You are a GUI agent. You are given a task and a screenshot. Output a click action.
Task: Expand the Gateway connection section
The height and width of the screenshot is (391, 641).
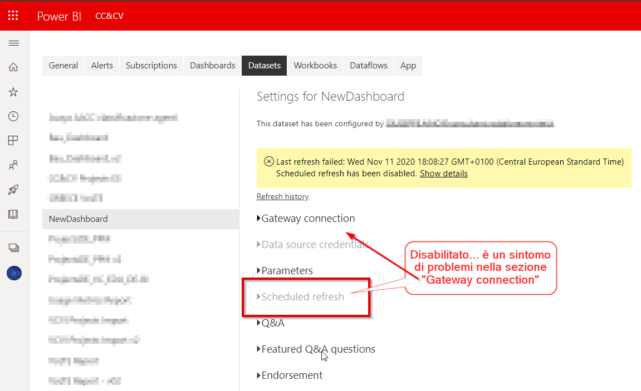tap(307, 218)
